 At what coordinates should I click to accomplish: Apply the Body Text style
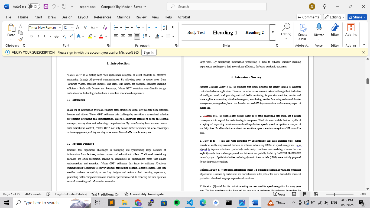[x=196, y=32]
